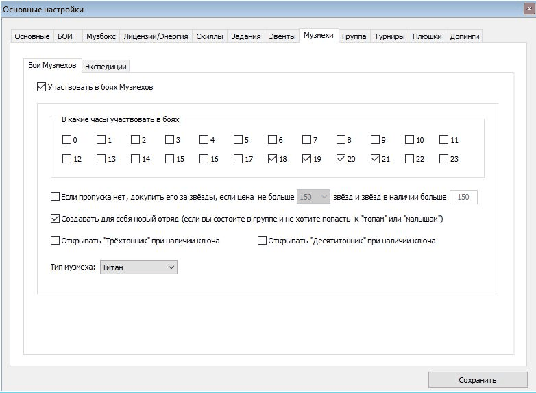Enable hour 3 checkbox

tap(169, 139)
